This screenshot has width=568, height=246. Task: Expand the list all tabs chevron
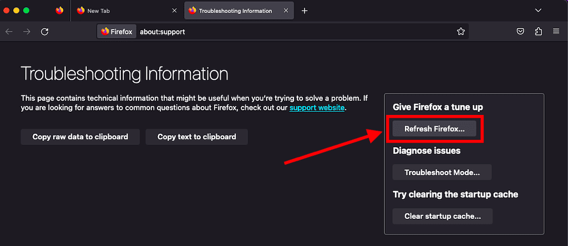(537, 11)
